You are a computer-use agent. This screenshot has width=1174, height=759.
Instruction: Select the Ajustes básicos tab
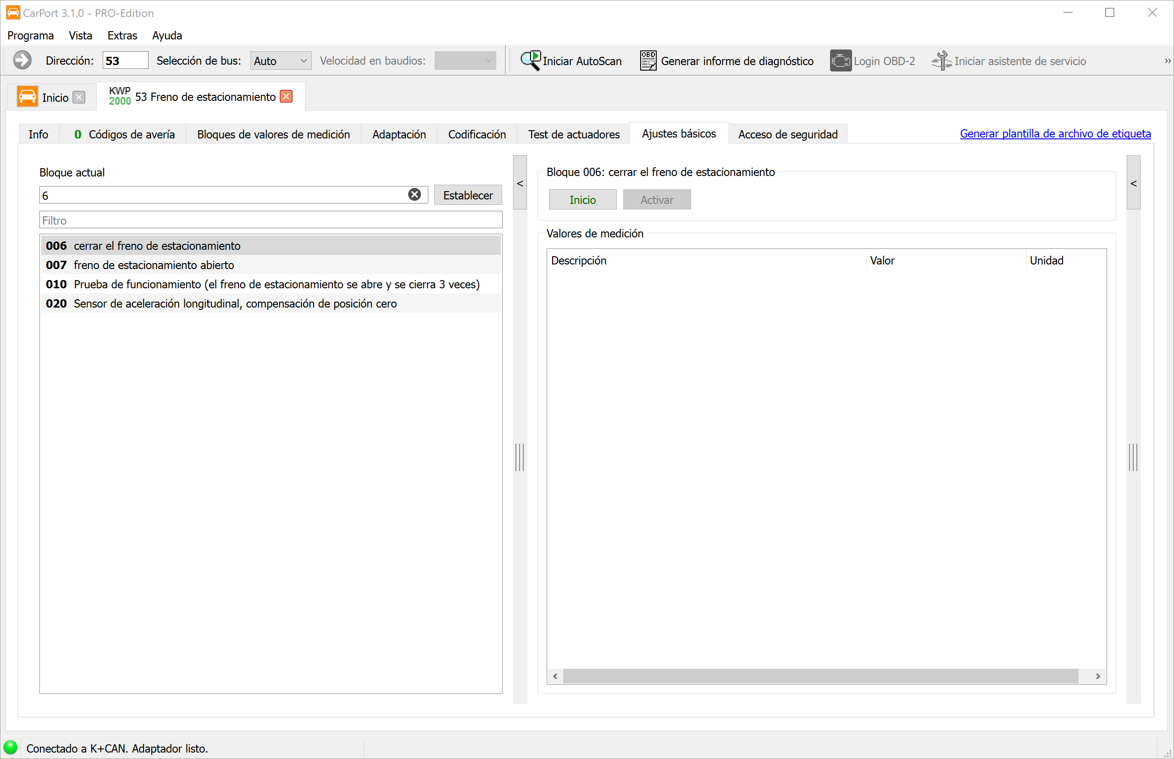tap(679, 133)
